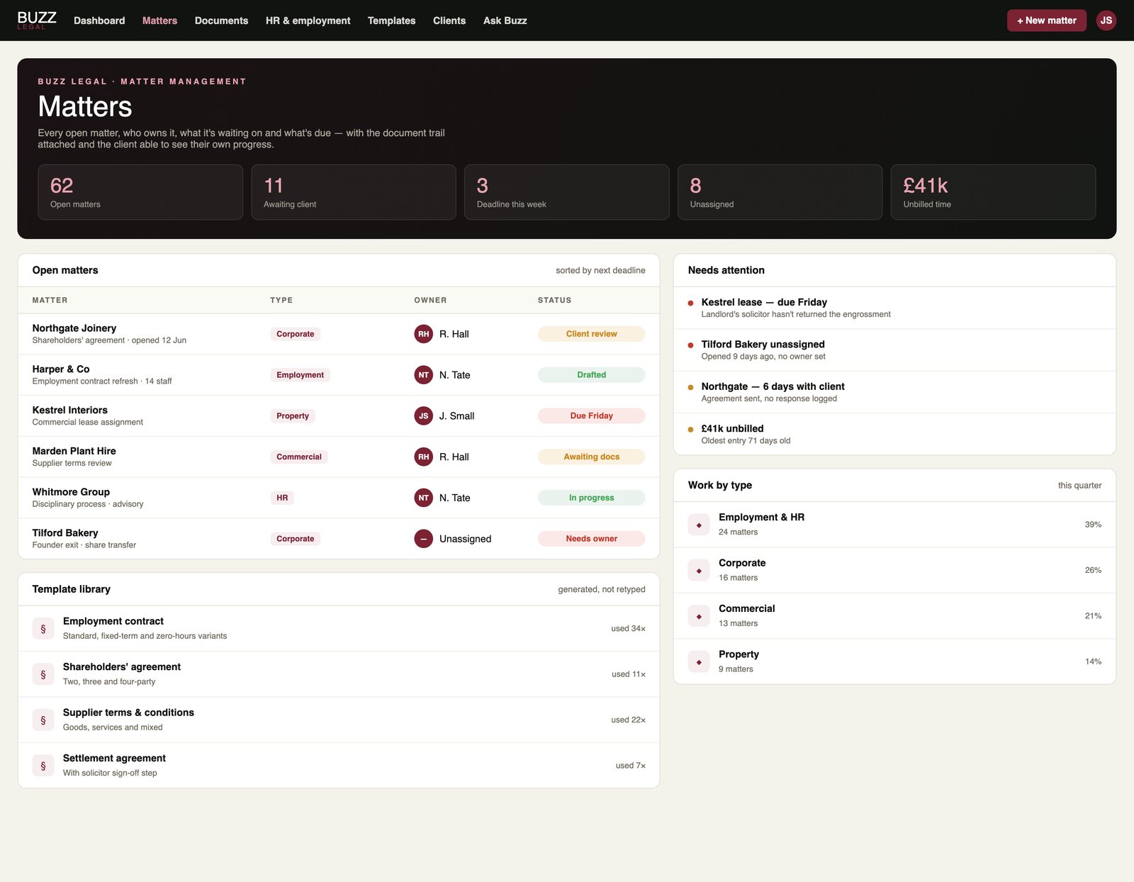Navigate to Clients page

(449, 21)
